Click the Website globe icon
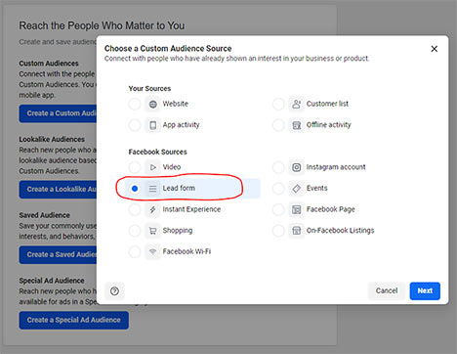This screenshot has width=457, height=354. pos(152,104)
